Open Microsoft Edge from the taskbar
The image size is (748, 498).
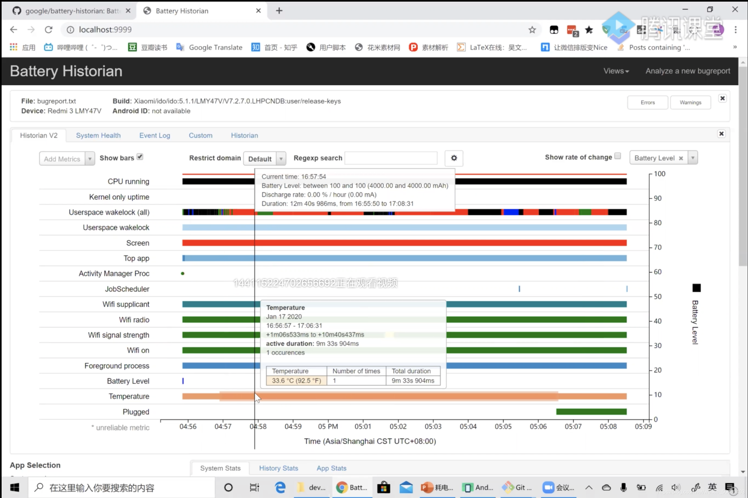[x=280, y=487]
